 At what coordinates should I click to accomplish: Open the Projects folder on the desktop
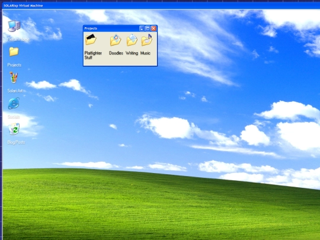[14, 52]
